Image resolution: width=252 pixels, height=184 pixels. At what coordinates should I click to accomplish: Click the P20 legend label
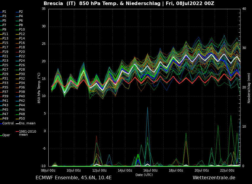click(22, 52)
